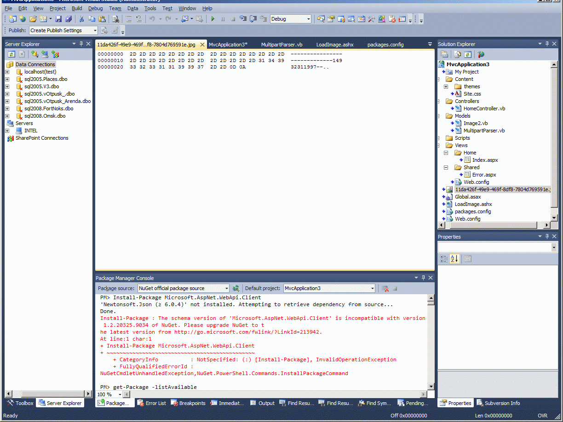Open the Toolbox tab at bottom left
Image resolution: width=563 pixels, height=422 pixels.
20,403
